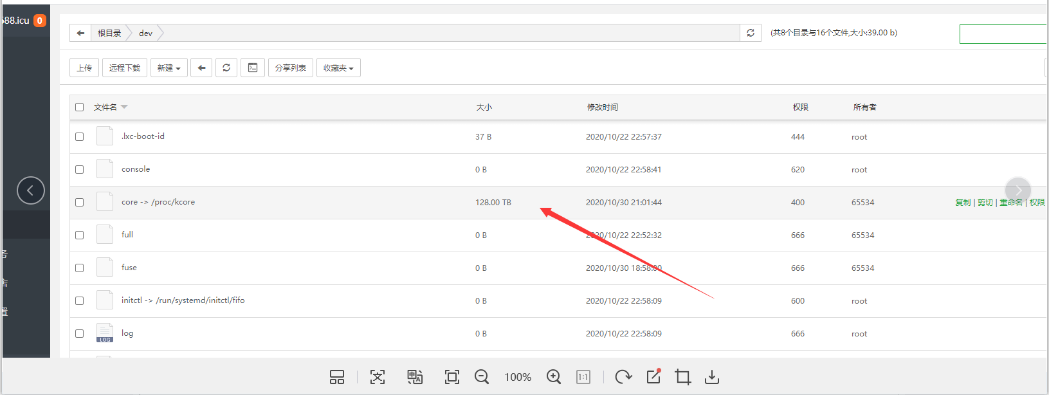Click the 复制 link on the core row

tap(963, 203)
